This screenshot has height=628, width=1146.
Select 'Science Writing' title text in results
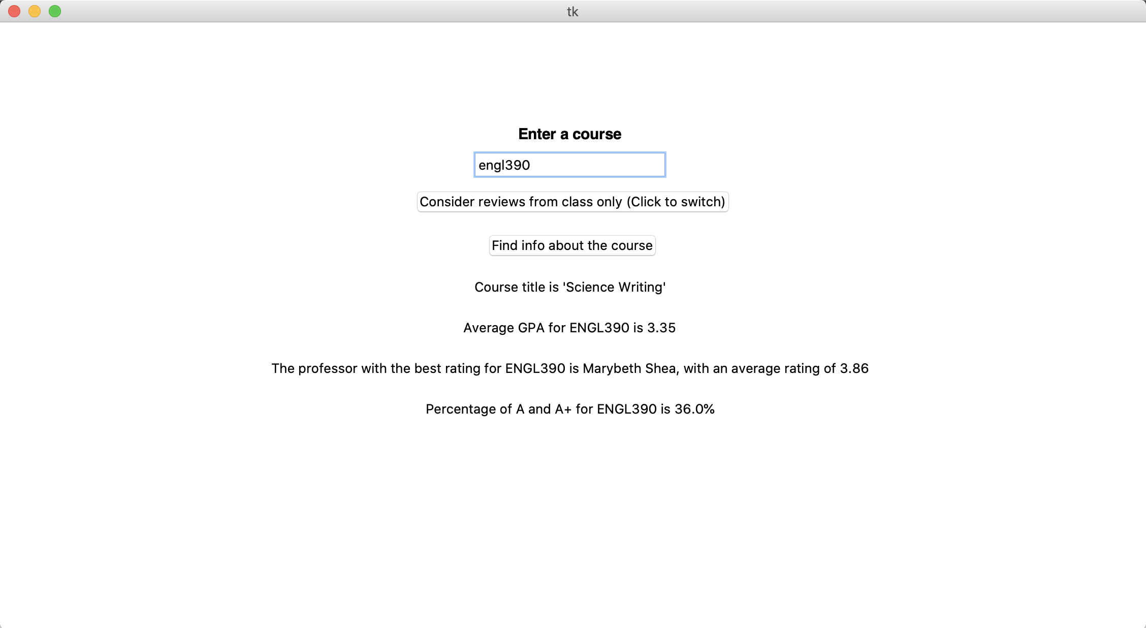[x=615, y=287]
